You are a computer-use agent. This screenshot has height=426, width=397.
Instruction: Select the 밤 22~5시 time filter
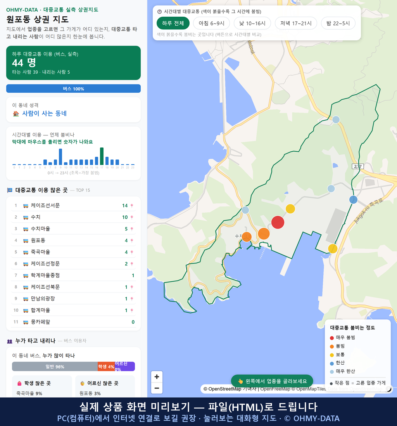click(338, 23)
